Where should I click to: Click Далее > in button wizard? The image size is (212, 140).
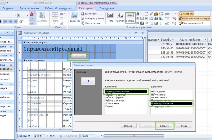pos(165,126)
